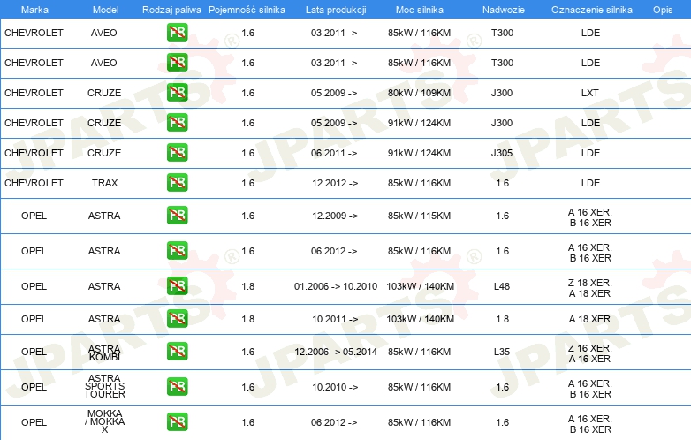Click the fuel icon in the ASTRA SPORTS TOURER row
Screen dimensions: 691x440
(177, 387)
